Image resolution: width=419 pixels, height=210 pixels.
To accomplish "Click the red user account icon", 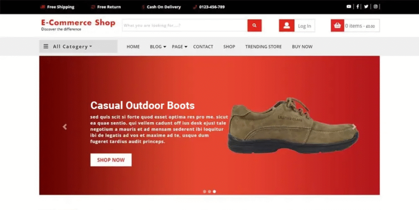I will [286, 25].
